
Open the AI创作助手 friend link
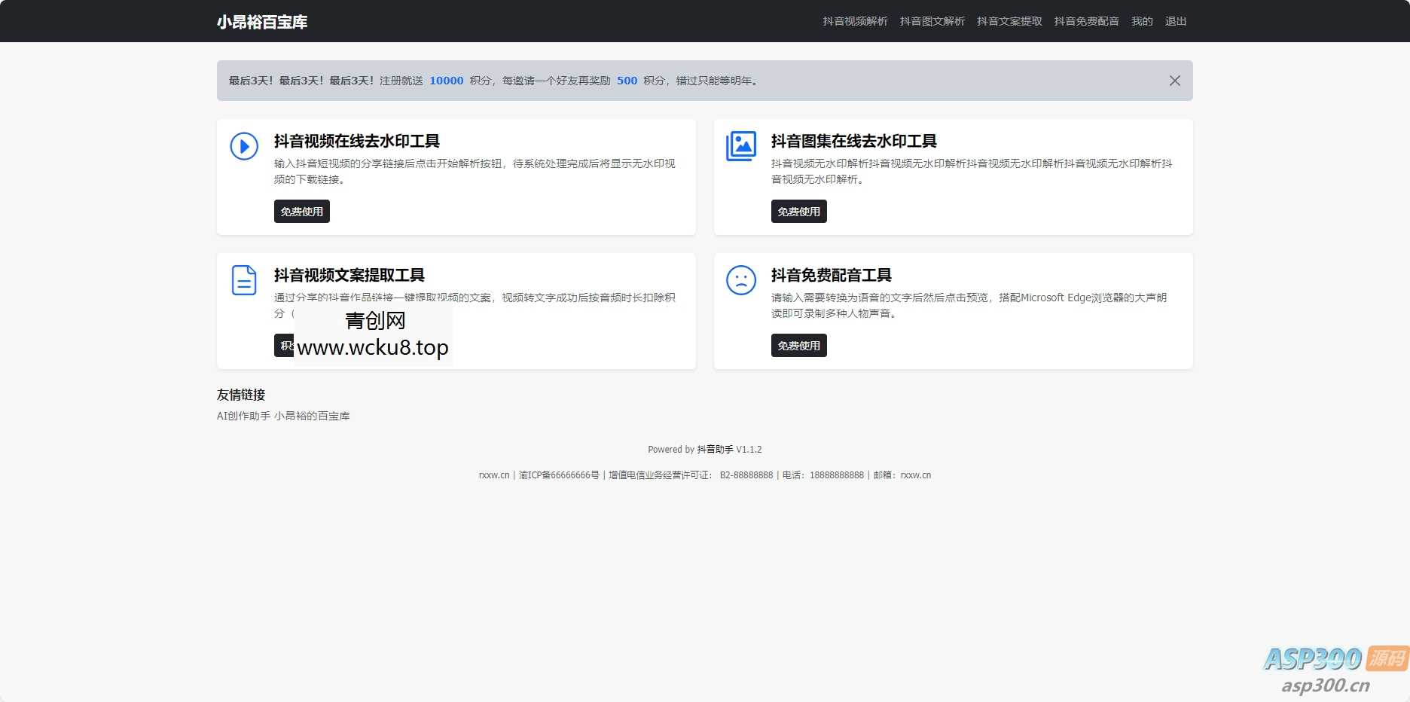click(x=241, y=415)
